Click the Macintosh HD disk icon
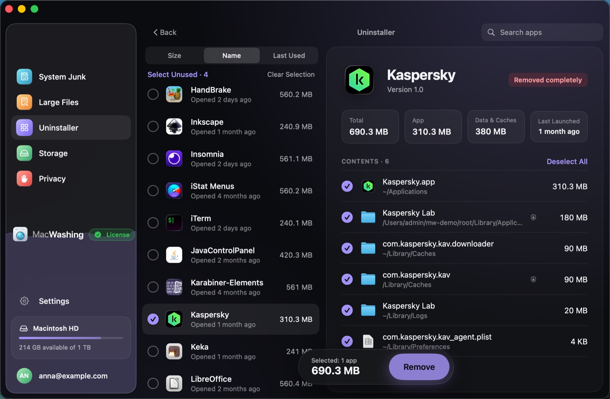 (x=24, y=328)
